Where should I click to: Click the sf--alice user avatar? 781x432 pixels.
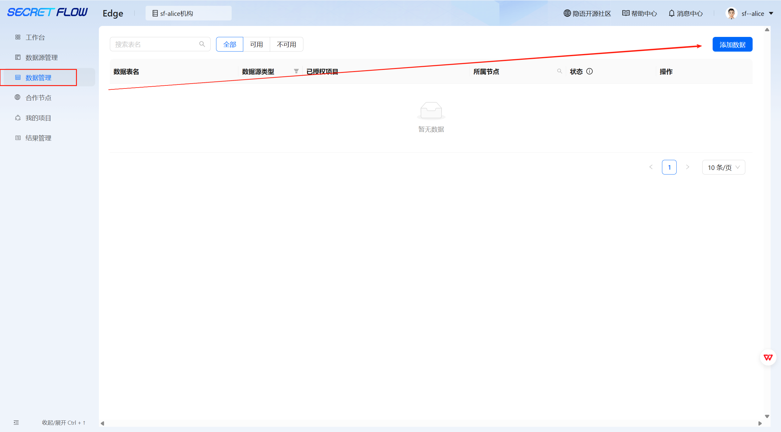[732, 13]
